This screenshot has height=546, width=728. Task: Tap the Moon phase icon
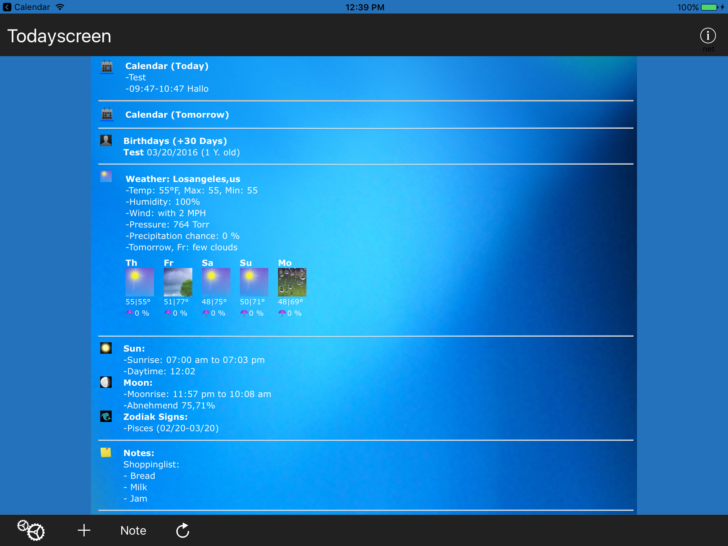point(106,382)
